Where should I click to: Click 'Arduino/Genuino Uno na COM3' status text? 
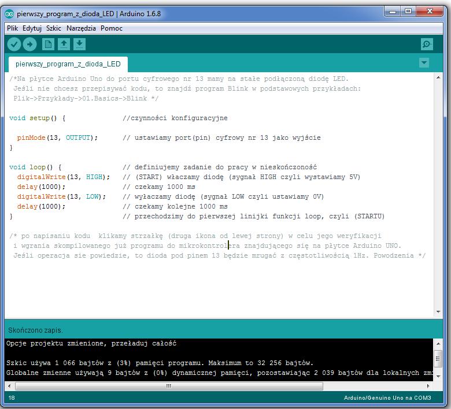[387, 398]
